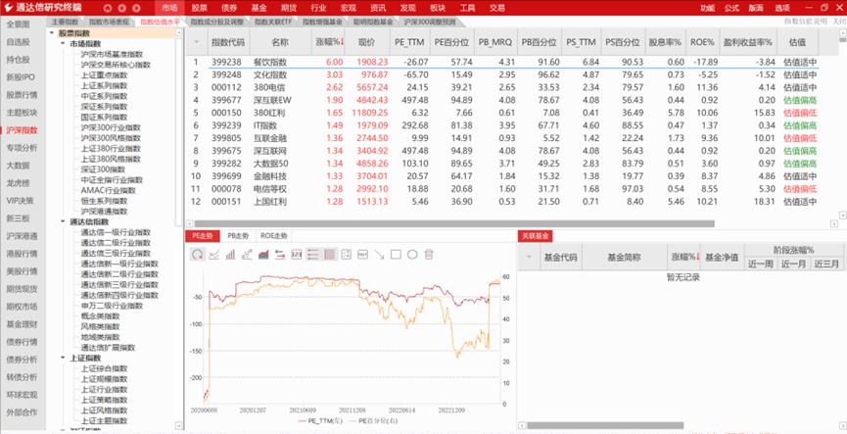
Task: Toggle the gridlines icon in chart toolbar
Action: (330, 255)
